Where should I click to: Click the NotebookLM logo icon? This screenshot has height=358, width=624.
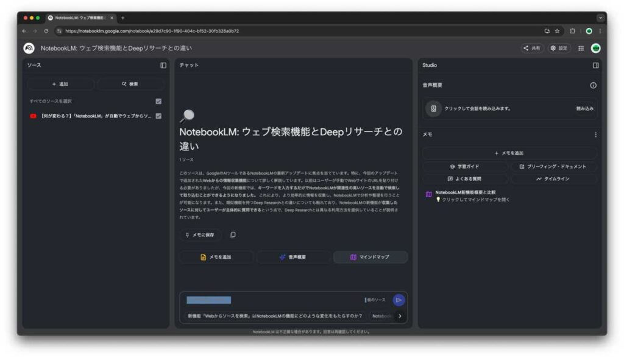pyautogui.click(x=29, y=48)
